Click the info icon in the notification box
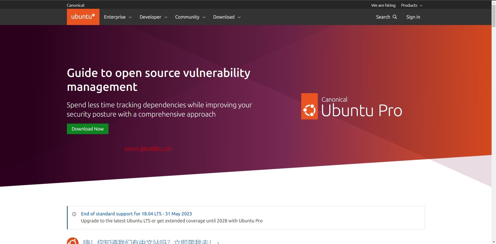The height and width of the screenshot is (244, 496). point(74,214)
